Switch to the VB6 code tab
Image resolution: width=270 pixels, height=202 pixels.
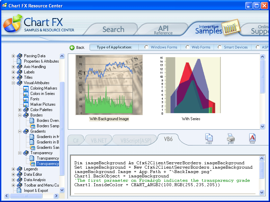pos(168,138)
